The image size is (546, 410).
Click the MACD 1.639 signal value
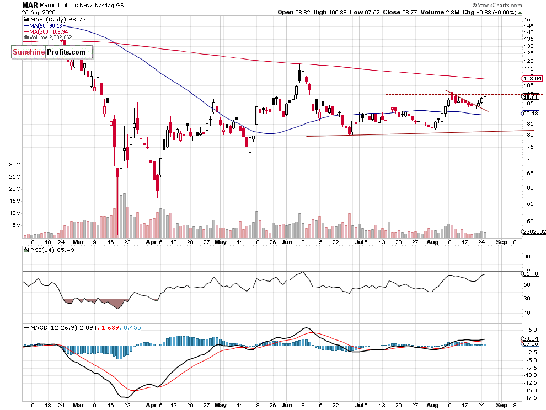tap(110, 327)
